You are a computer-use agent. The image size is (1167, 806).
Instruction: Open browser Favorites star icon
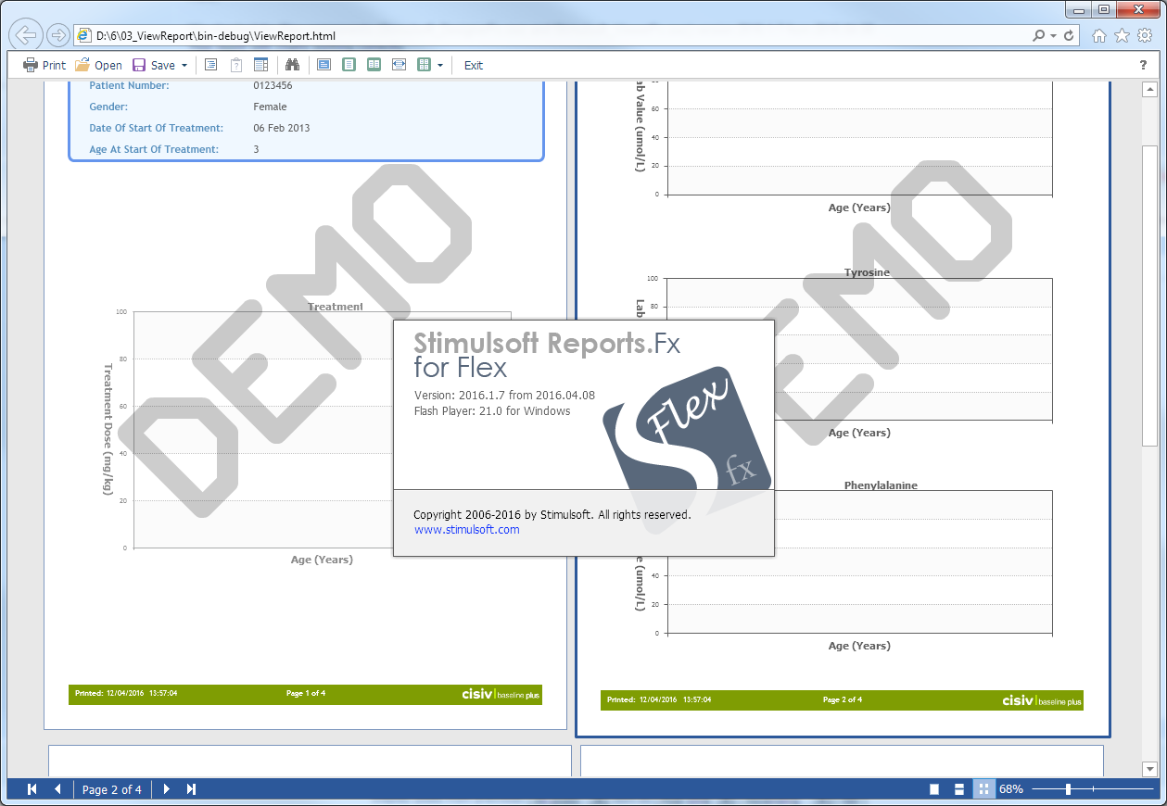(1122, 36)
